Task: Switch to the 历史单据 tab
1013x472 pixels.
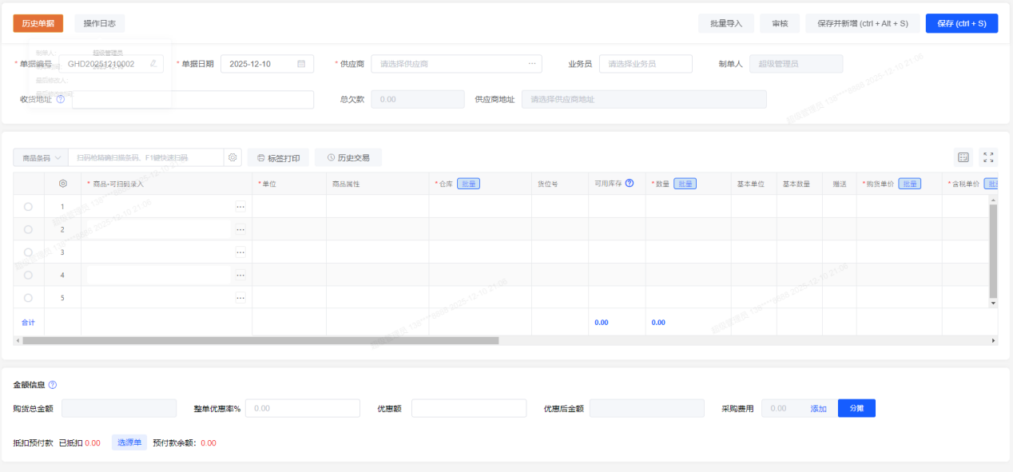Action: (38, 23)
